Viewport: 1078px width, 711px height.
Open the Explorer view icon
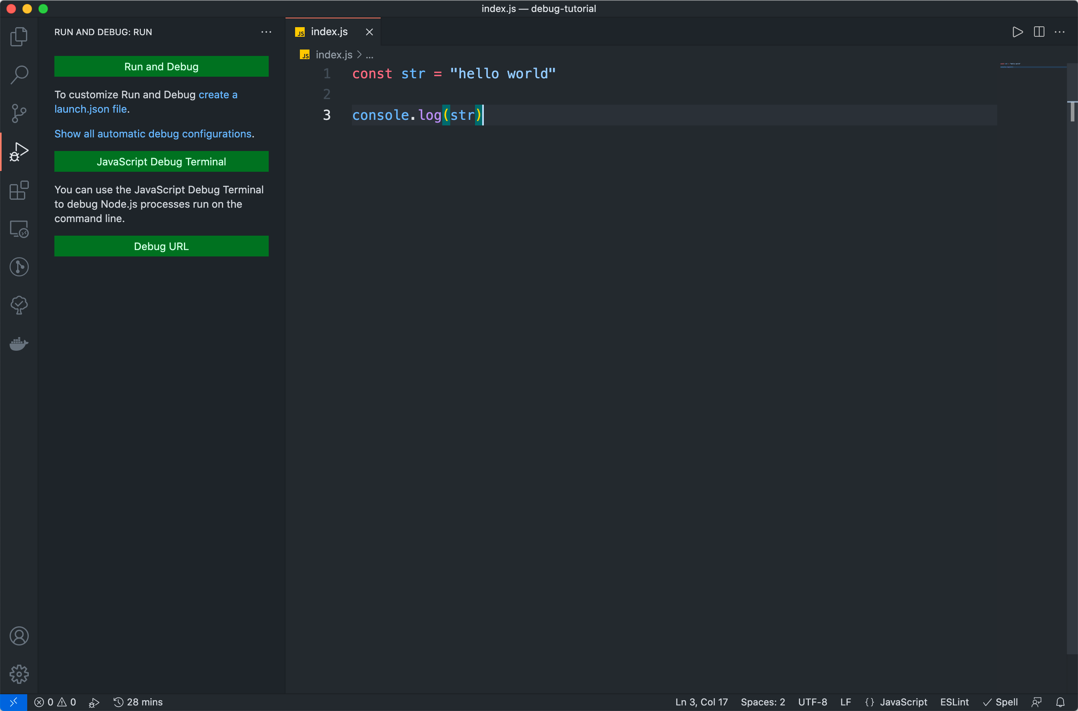(x=19, y=37)
